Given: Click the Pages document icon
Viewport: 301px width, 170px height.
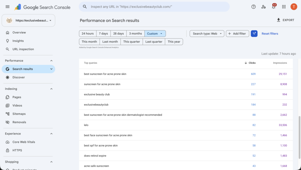Looking at the screenshot, I should coord(7,97).
